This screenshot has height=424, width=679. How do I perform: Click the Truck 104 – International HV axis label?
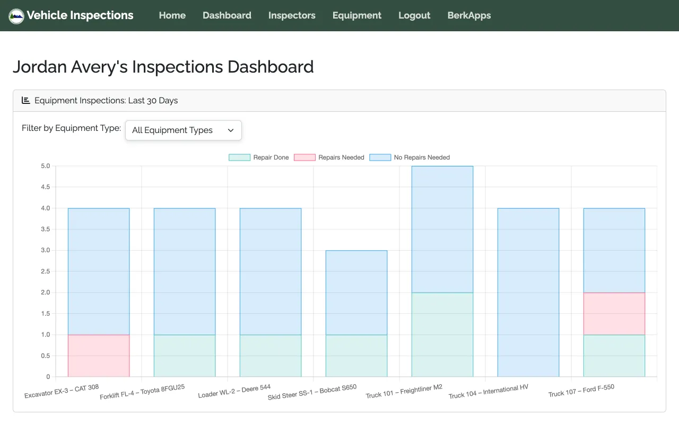pyautogui.click(x=489, y=392)
